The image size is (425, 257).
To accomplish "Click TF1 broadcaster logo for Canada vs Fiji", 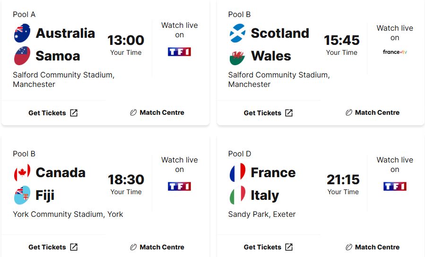I will tap(179, 186).
